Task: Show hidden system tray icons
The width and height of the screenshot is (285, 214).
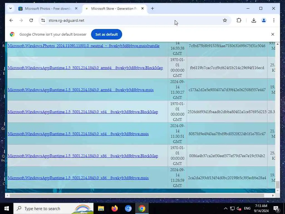Action: 225,208
